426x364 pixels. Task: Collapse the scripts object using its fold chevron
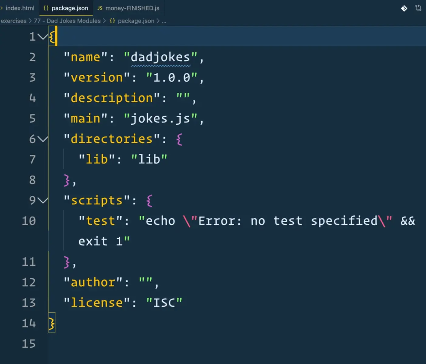[43, 201]
